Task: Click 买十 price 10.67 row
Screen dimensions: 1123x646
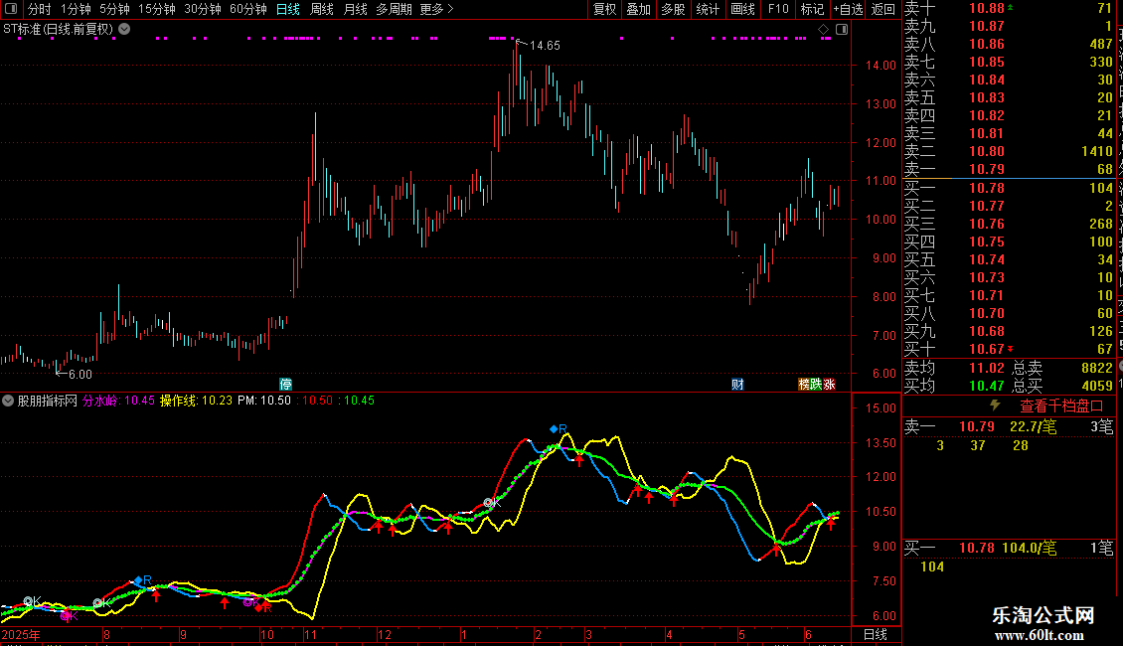Action: click(x=1009, y=349)
